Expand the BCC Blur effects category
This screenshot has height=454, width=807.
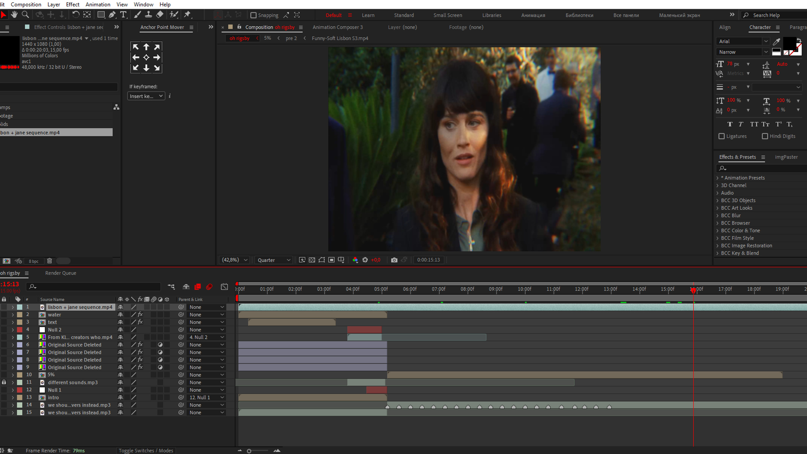[x=717, y=216]
